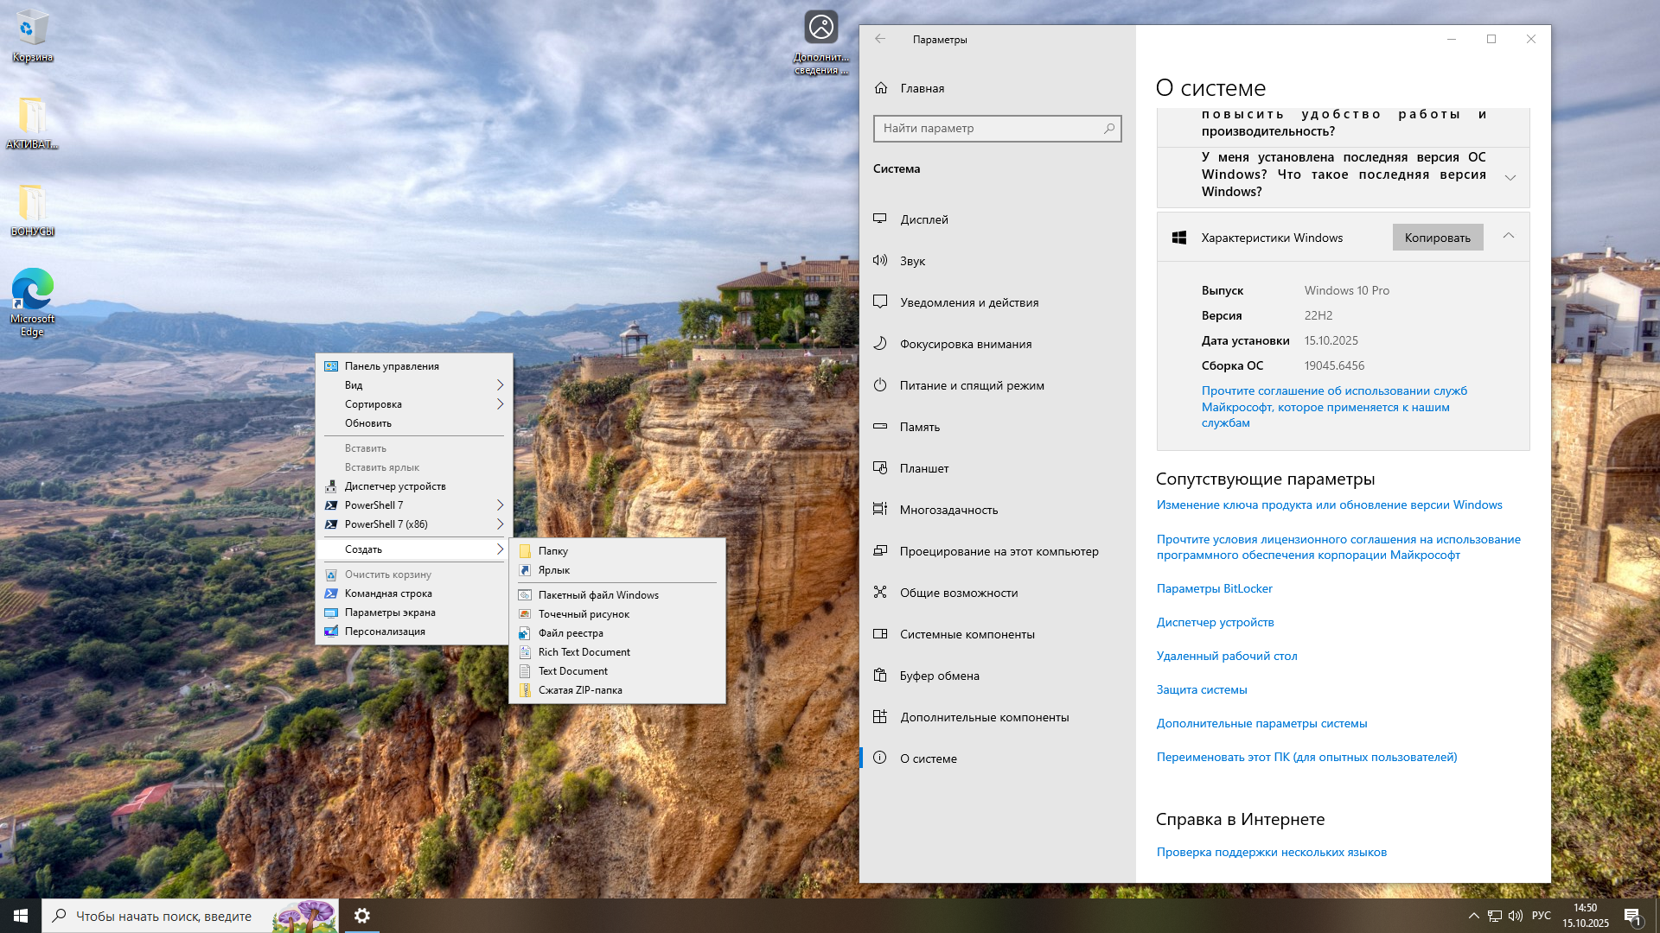The image size is (1660, 933).
Task: Expand PowerShell 7 submenu arrow
Action: (500, 505)
